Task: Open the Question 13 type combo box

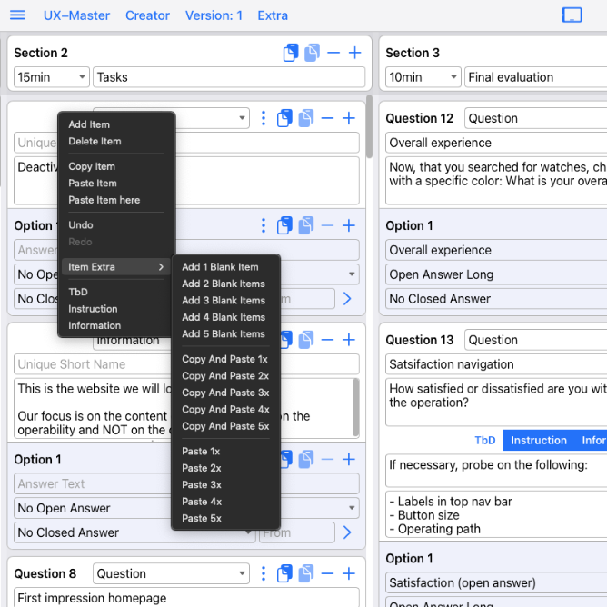Action: 536,340
